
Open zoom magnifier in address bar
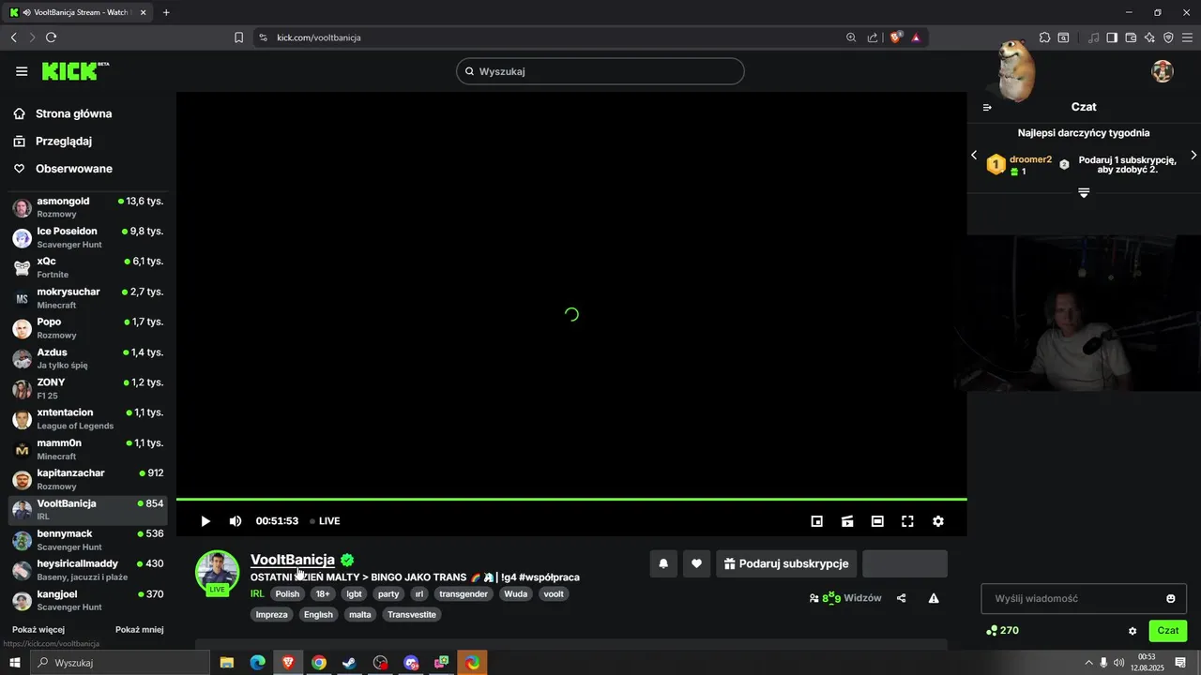pos(851,37)
